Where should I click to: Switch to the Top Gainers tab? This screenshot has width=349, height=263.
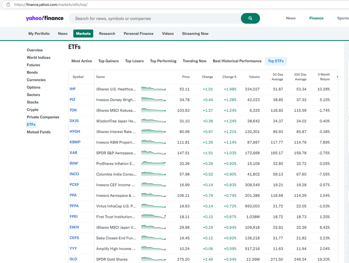(x=108, y=61)
